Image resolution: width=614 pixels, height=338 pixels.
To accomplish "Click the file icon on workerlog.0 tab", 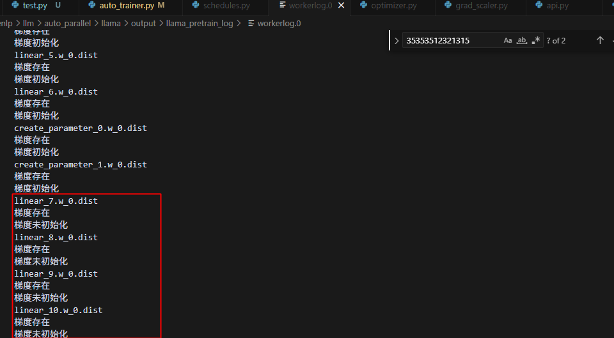I will (282, 6).
